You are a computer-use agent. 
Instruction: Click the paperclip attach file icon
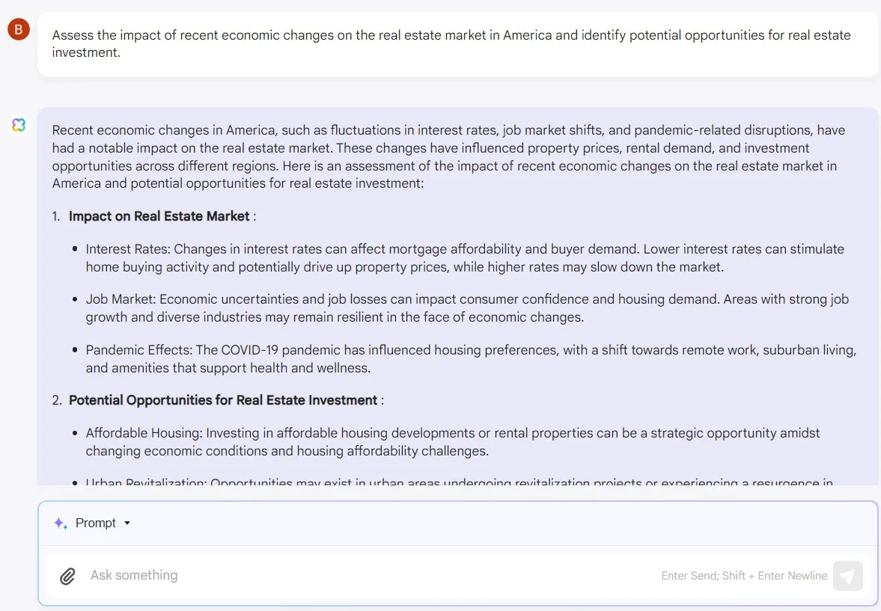[x=68, y=576]
